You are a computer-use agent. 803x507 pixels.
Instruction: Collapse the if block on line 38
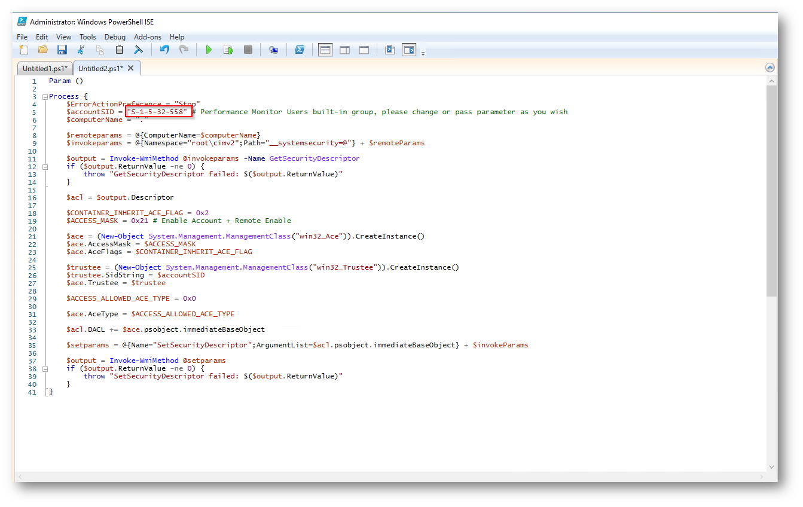(x=45, y=369)
